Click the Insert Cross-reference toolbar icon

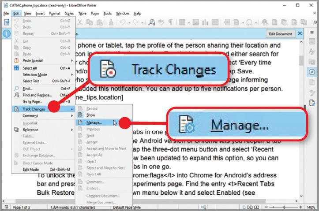coord(304,22)
